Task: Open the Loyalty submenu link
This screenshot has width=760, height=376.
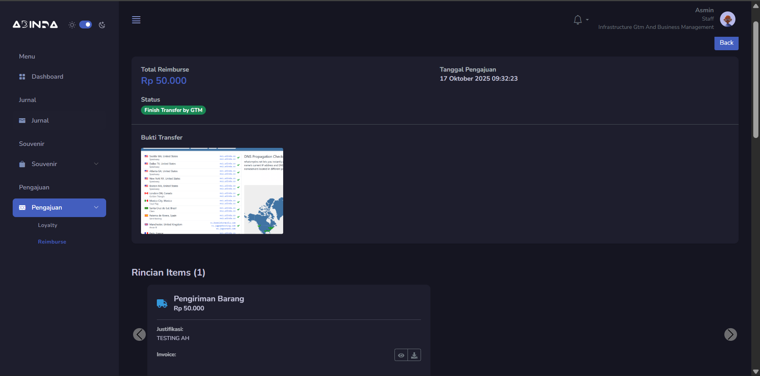Action: 48,225
